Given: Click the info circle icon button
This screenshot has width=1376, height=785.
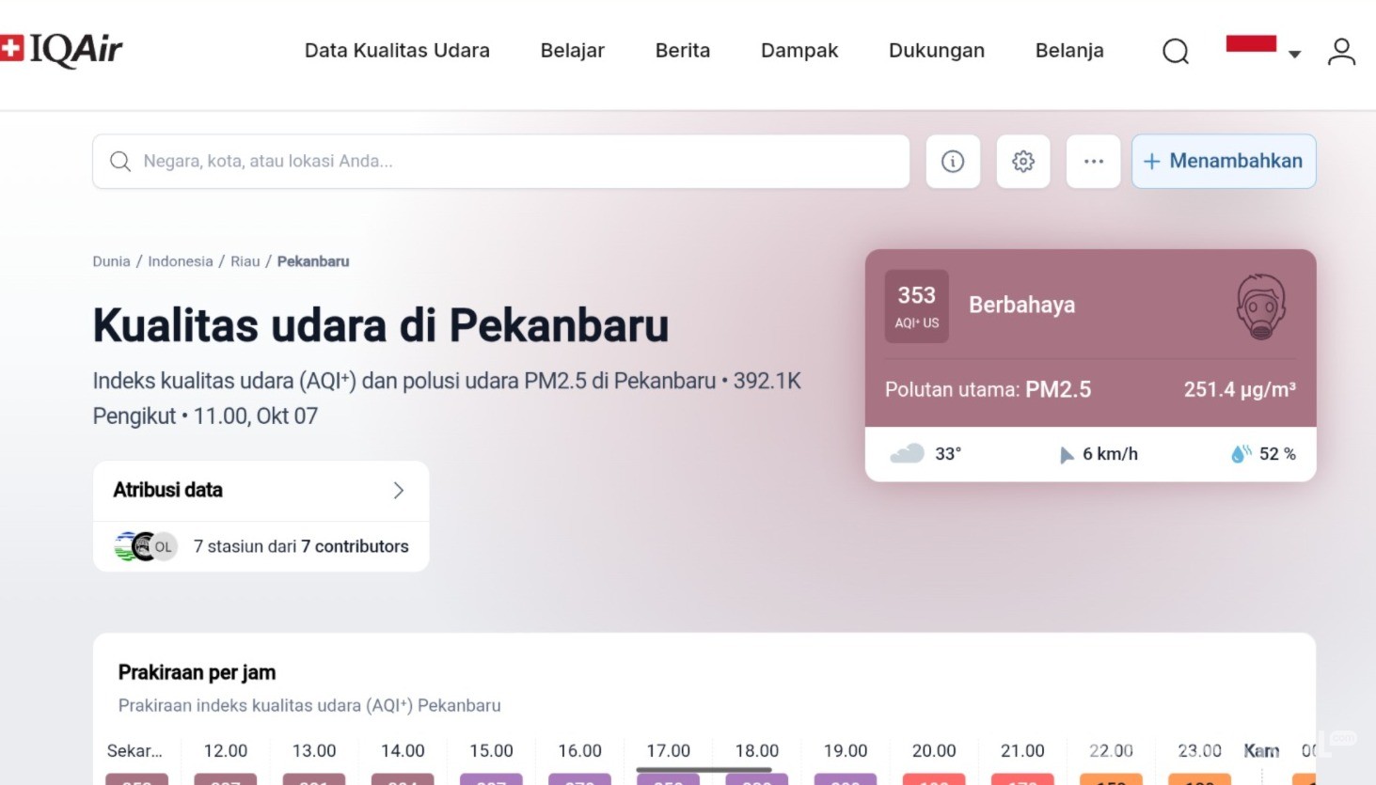Looking at the screenshot, I should [x=953, y=162].
